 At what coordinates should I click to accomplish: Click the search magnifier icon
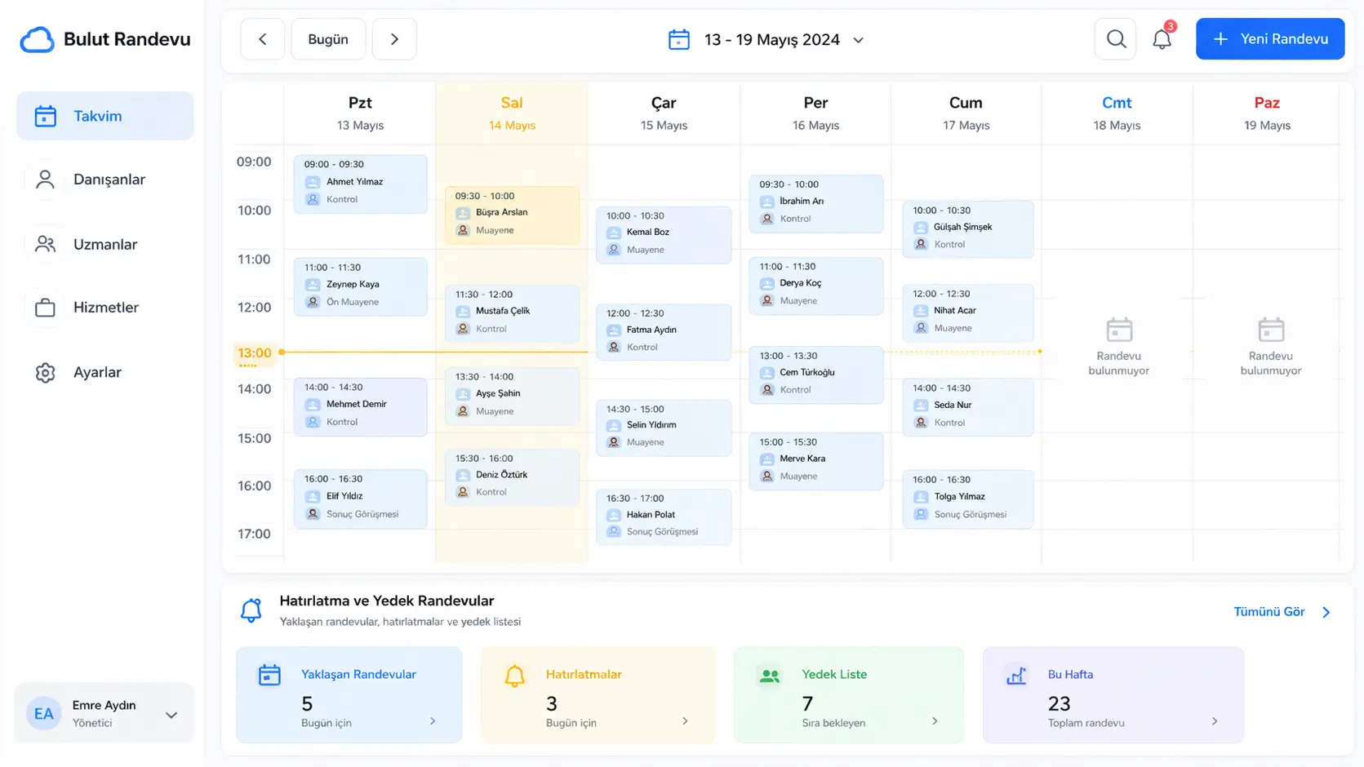(x=1115, y=39)
